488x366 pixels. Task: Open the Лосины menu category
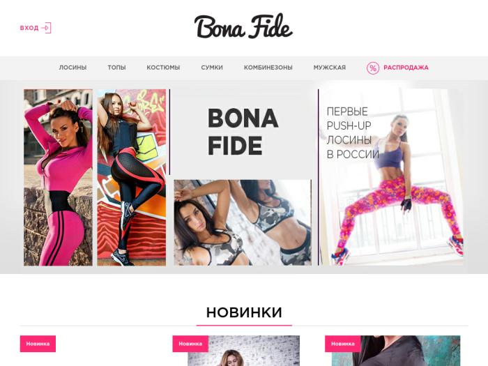73,68
